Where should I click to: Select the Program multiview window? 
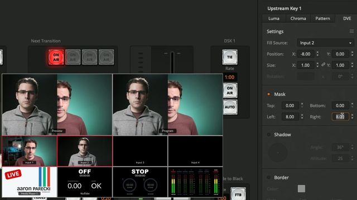tap(168, 104)
